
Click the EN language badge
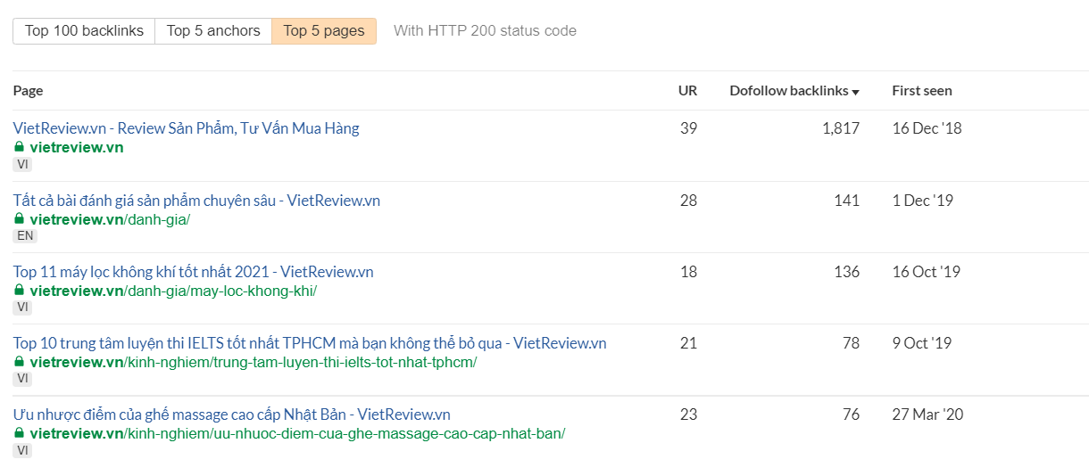25,236
